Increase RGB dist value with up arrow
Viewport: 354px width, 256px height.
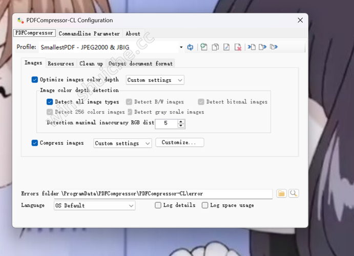tap(181, 121)
